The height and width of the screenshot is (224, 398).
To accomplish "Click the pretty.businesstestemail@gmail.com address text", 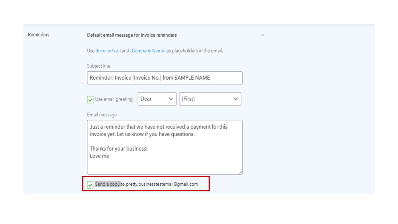I will pyautogui.click(x=162, y=184).
